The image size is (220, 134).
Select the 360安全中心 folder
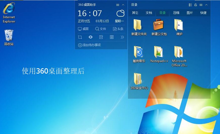(139, 81)
